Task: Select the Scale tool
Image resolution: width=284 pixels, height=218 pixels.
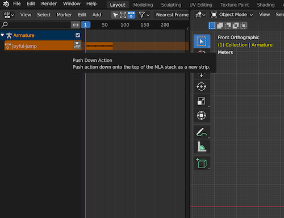Action: tap(202, 101)
